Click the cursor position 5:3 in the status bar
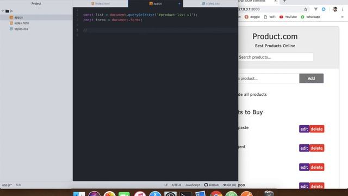The image size is (348, 196). 18,185
